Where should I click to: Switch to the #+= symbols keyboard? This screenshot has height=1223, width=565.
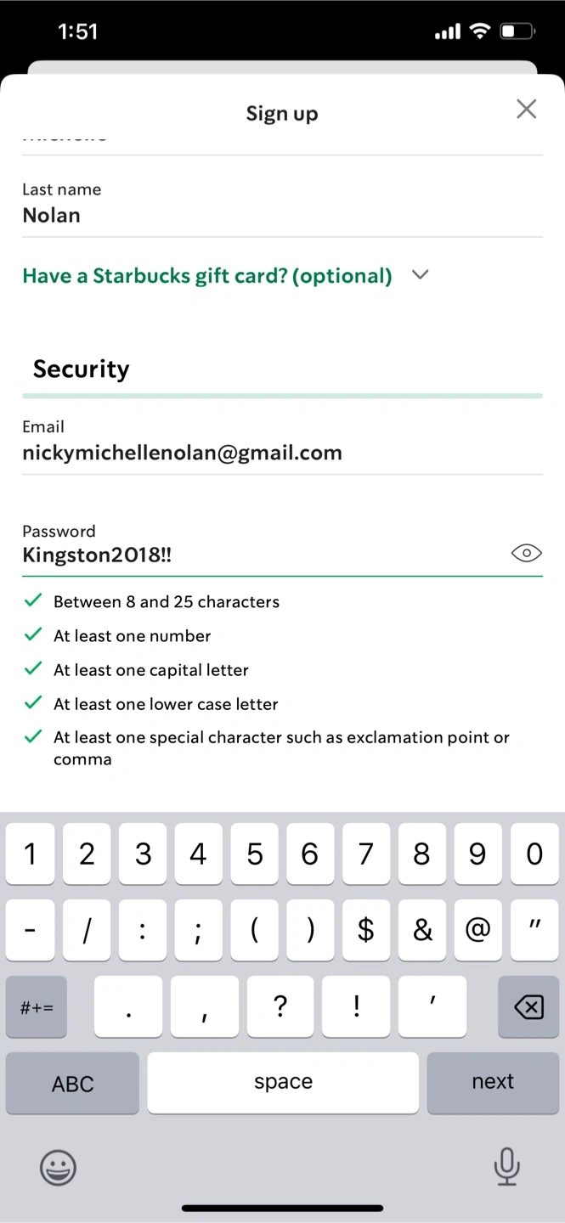37,1007
